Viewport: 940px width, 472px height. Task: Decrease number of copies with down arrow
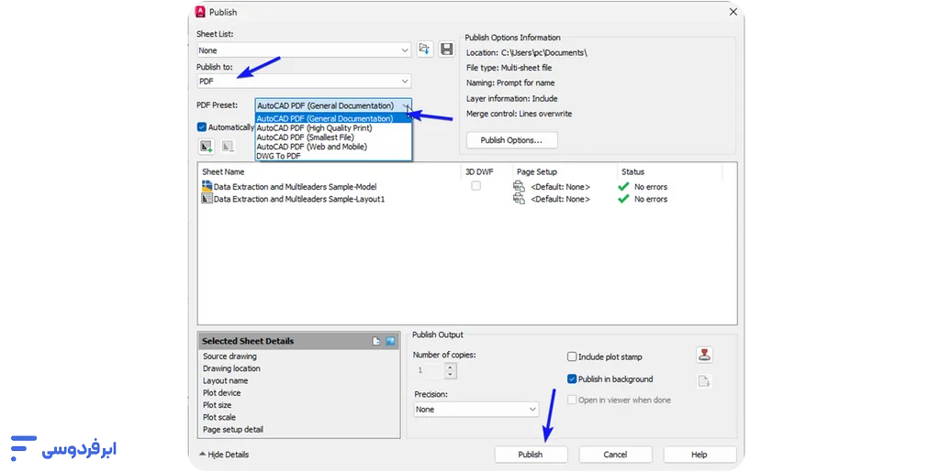coord(450,375)
